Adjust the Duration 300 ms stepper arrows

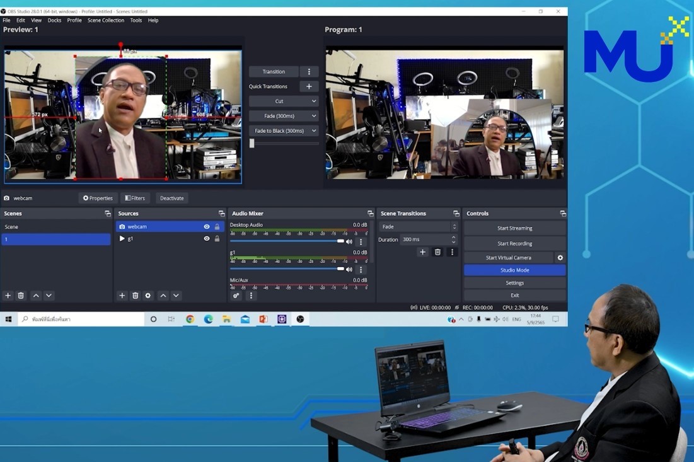453,240
